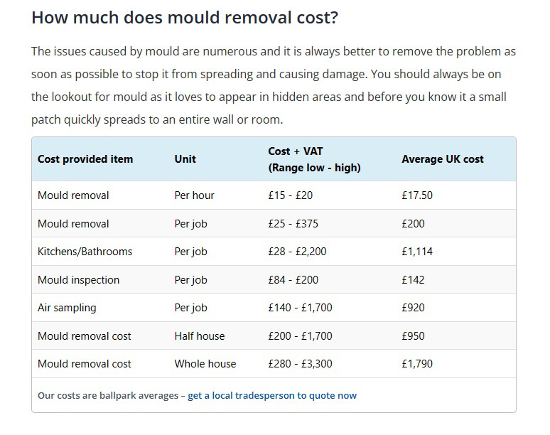The image size is (550, 435).
Task: Click the Per hour unit cell
Action: tap(194, 195)
